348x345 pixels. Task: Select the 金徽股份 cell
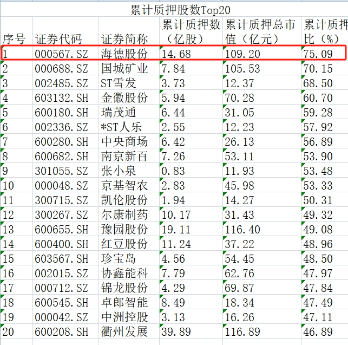tap(129, 97)
